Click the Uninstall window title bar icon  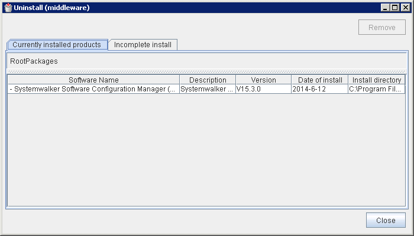(x=8, y=8)
